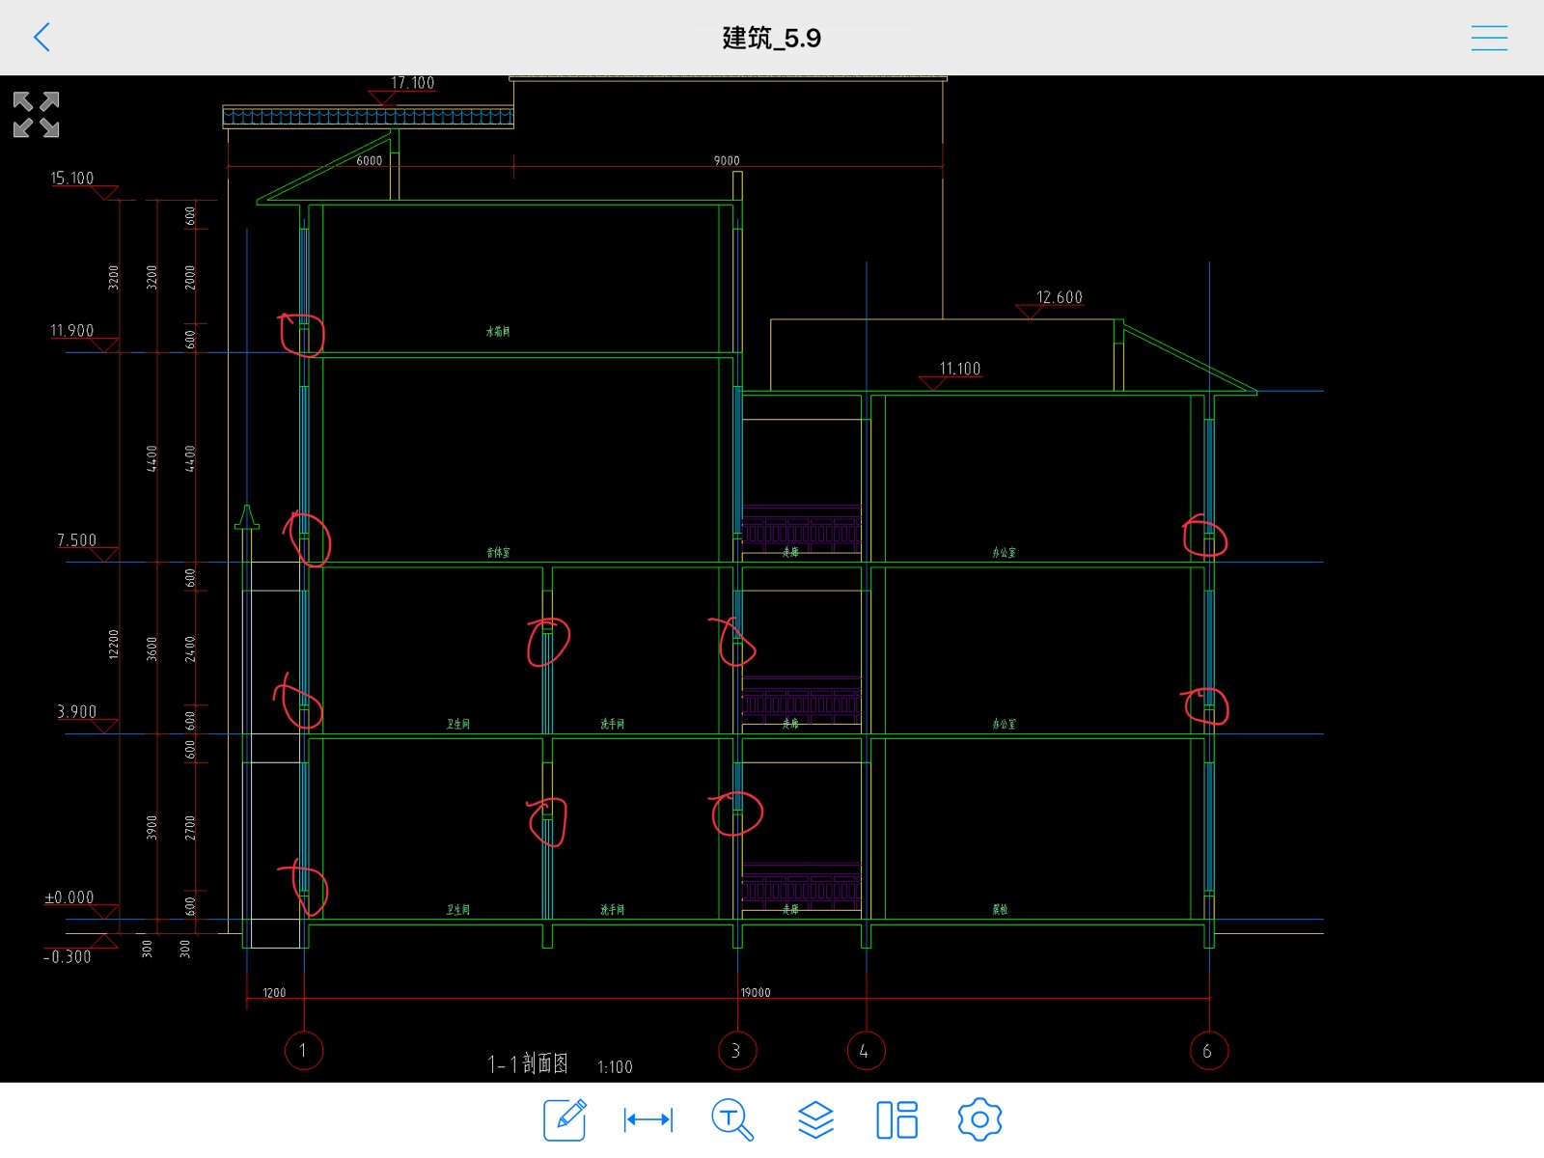Toggle fullscreen with the four-arrows icon
Viewport: 1544px width, 1158px height.
click(37, 115)
